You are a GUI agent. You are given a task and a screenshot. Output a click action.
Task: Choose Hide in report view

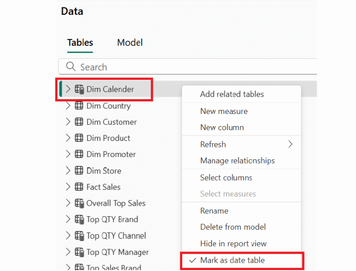coord(242,244)
